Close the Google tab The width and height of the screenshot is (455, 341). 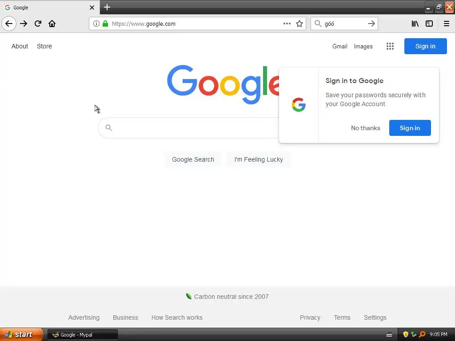tap(92, 8)
